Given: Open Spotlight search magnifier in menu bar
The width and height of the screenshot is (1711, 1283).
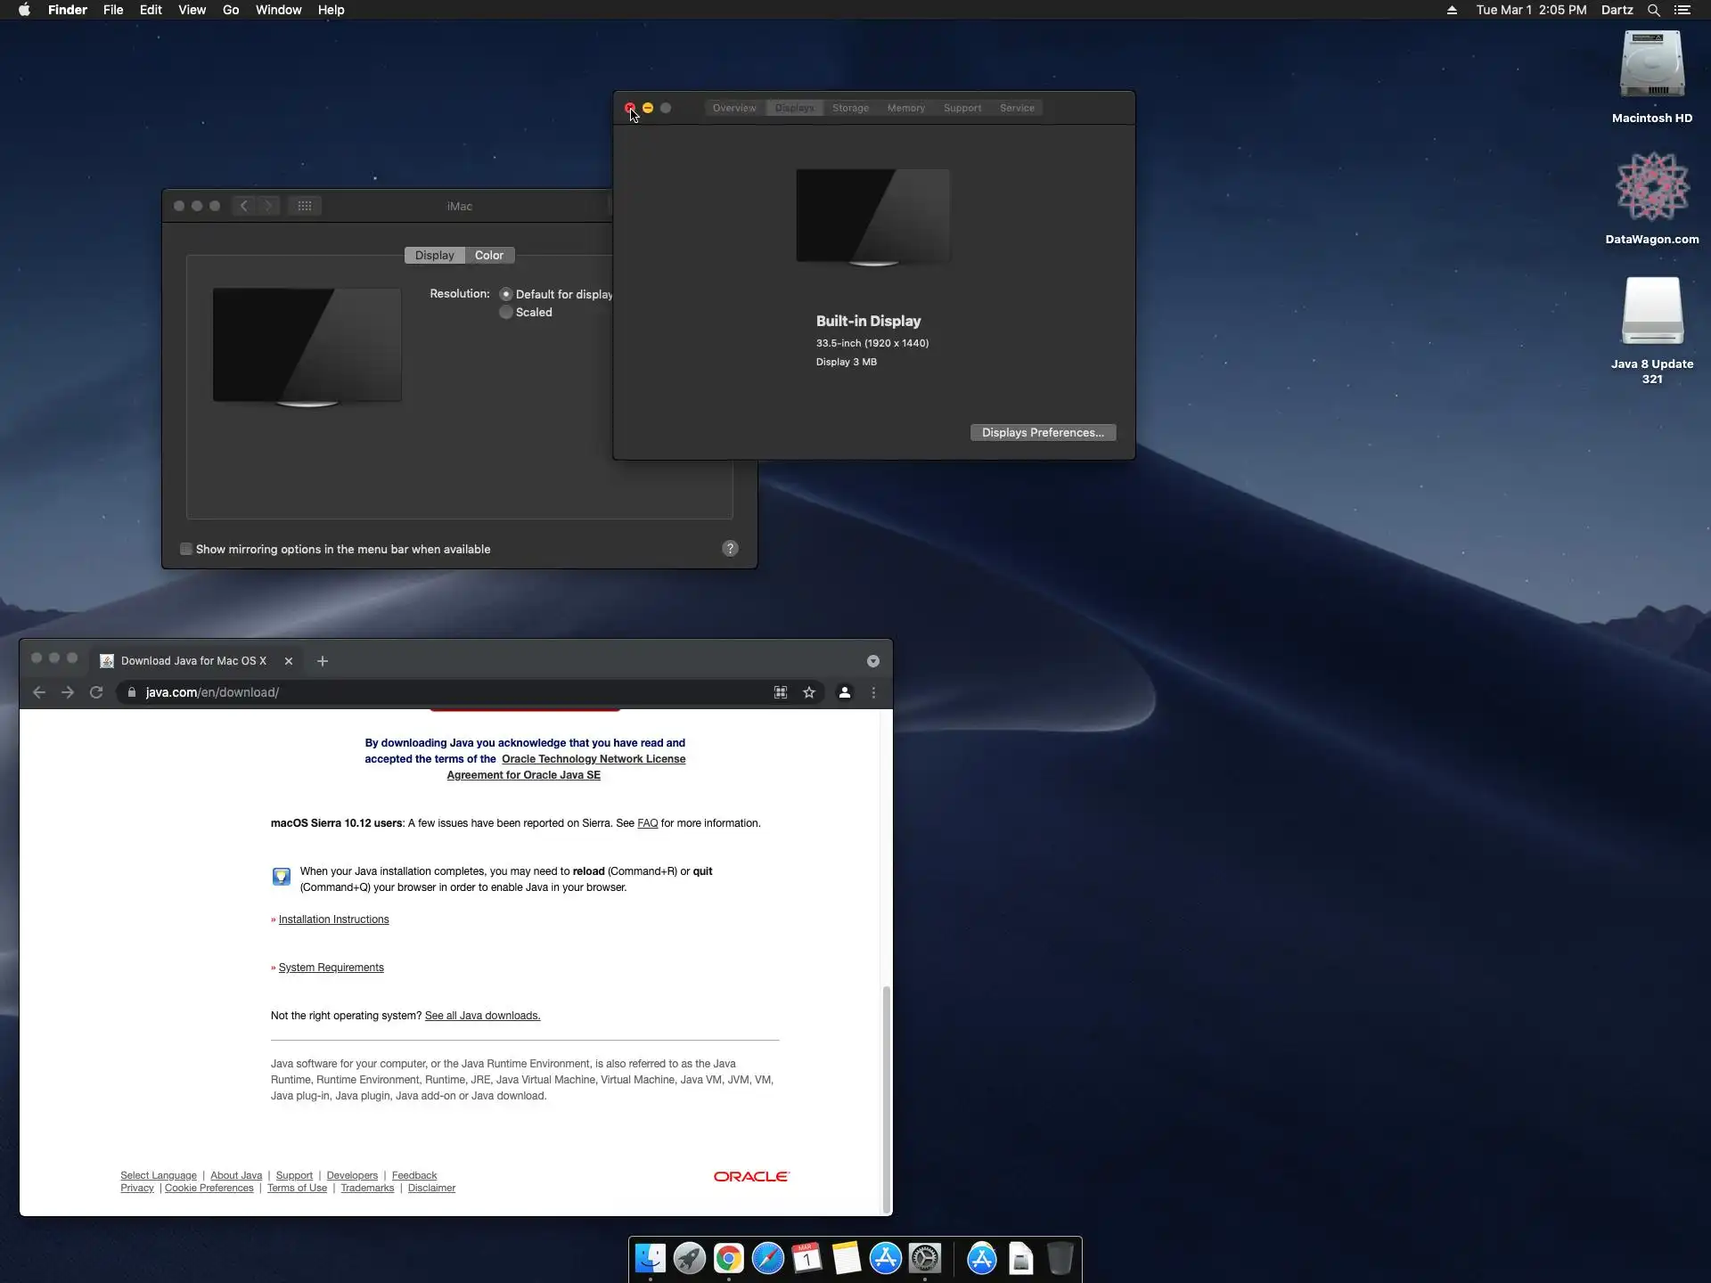Looking at the screenshot, I should [x=1653, y=10].
